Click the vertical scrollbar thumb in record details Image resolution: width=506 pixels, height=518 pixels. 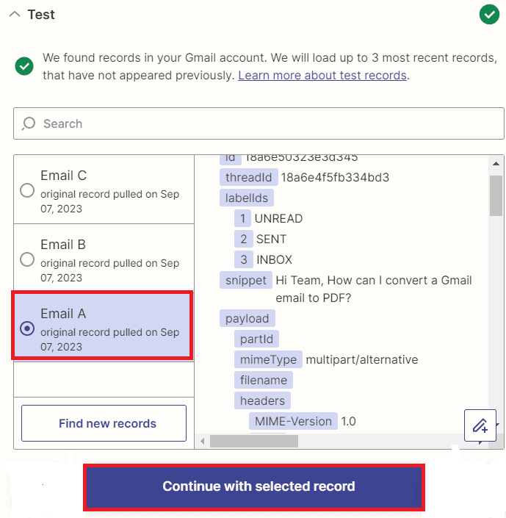[x=496, y=195]
